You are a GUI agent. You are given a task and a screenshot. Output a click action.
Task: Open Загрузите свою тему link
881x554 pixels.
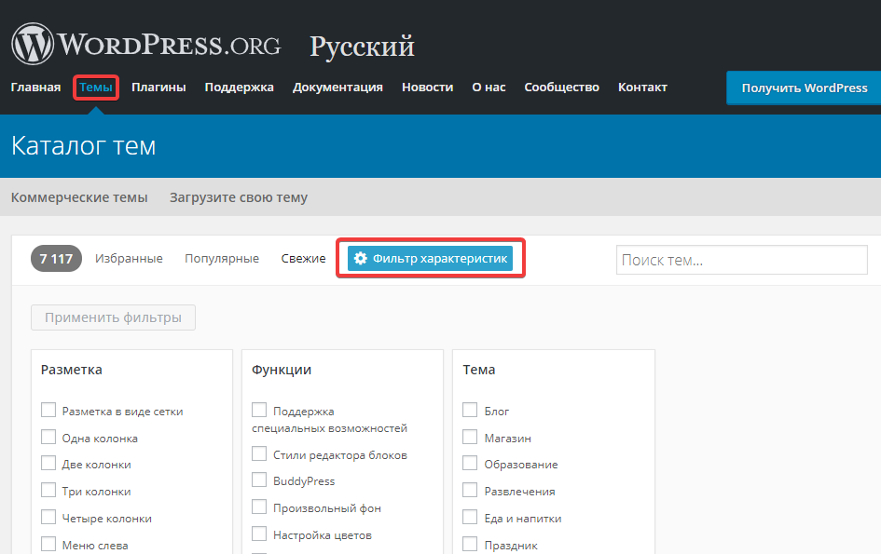coord(239,197)
